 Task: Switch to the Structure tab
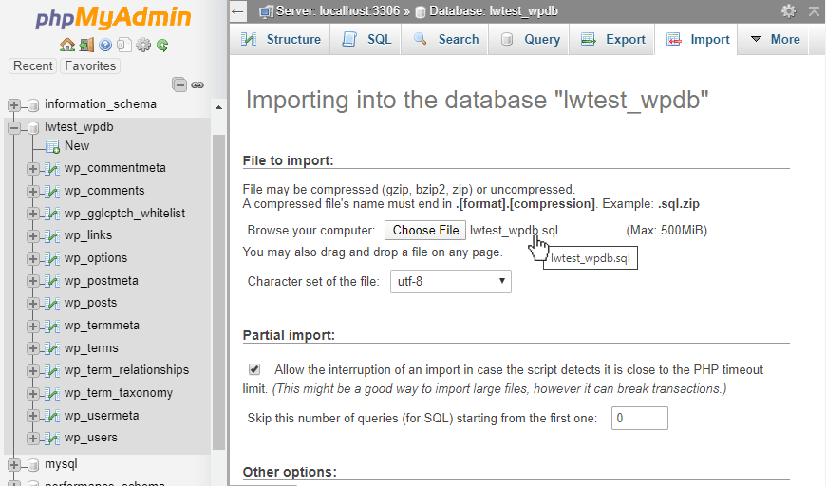click(x=281, y=40)
